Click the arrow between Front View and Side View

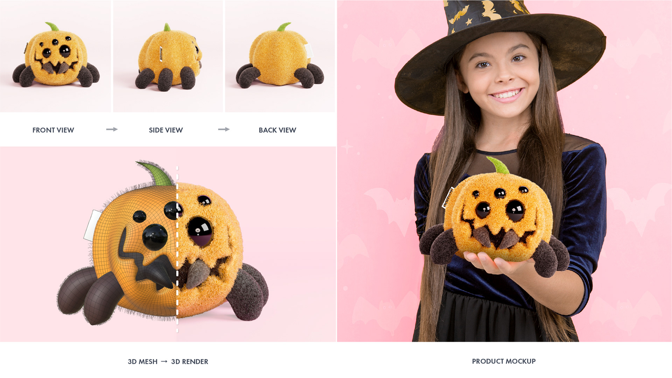[x=112, y=129]
